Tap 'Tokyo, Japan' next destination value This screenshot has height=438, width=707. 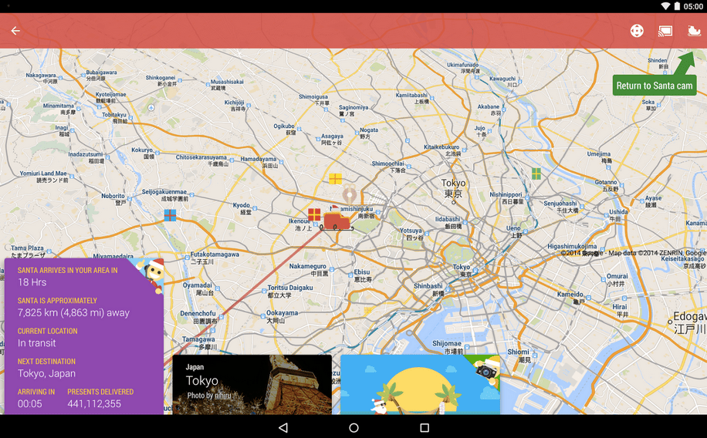[x=46, y=373]
